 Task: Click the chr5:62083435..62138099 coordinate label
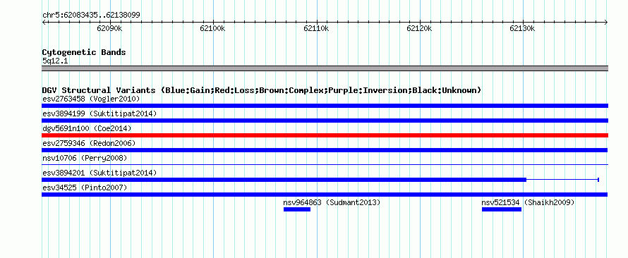[x=91, y=16]
